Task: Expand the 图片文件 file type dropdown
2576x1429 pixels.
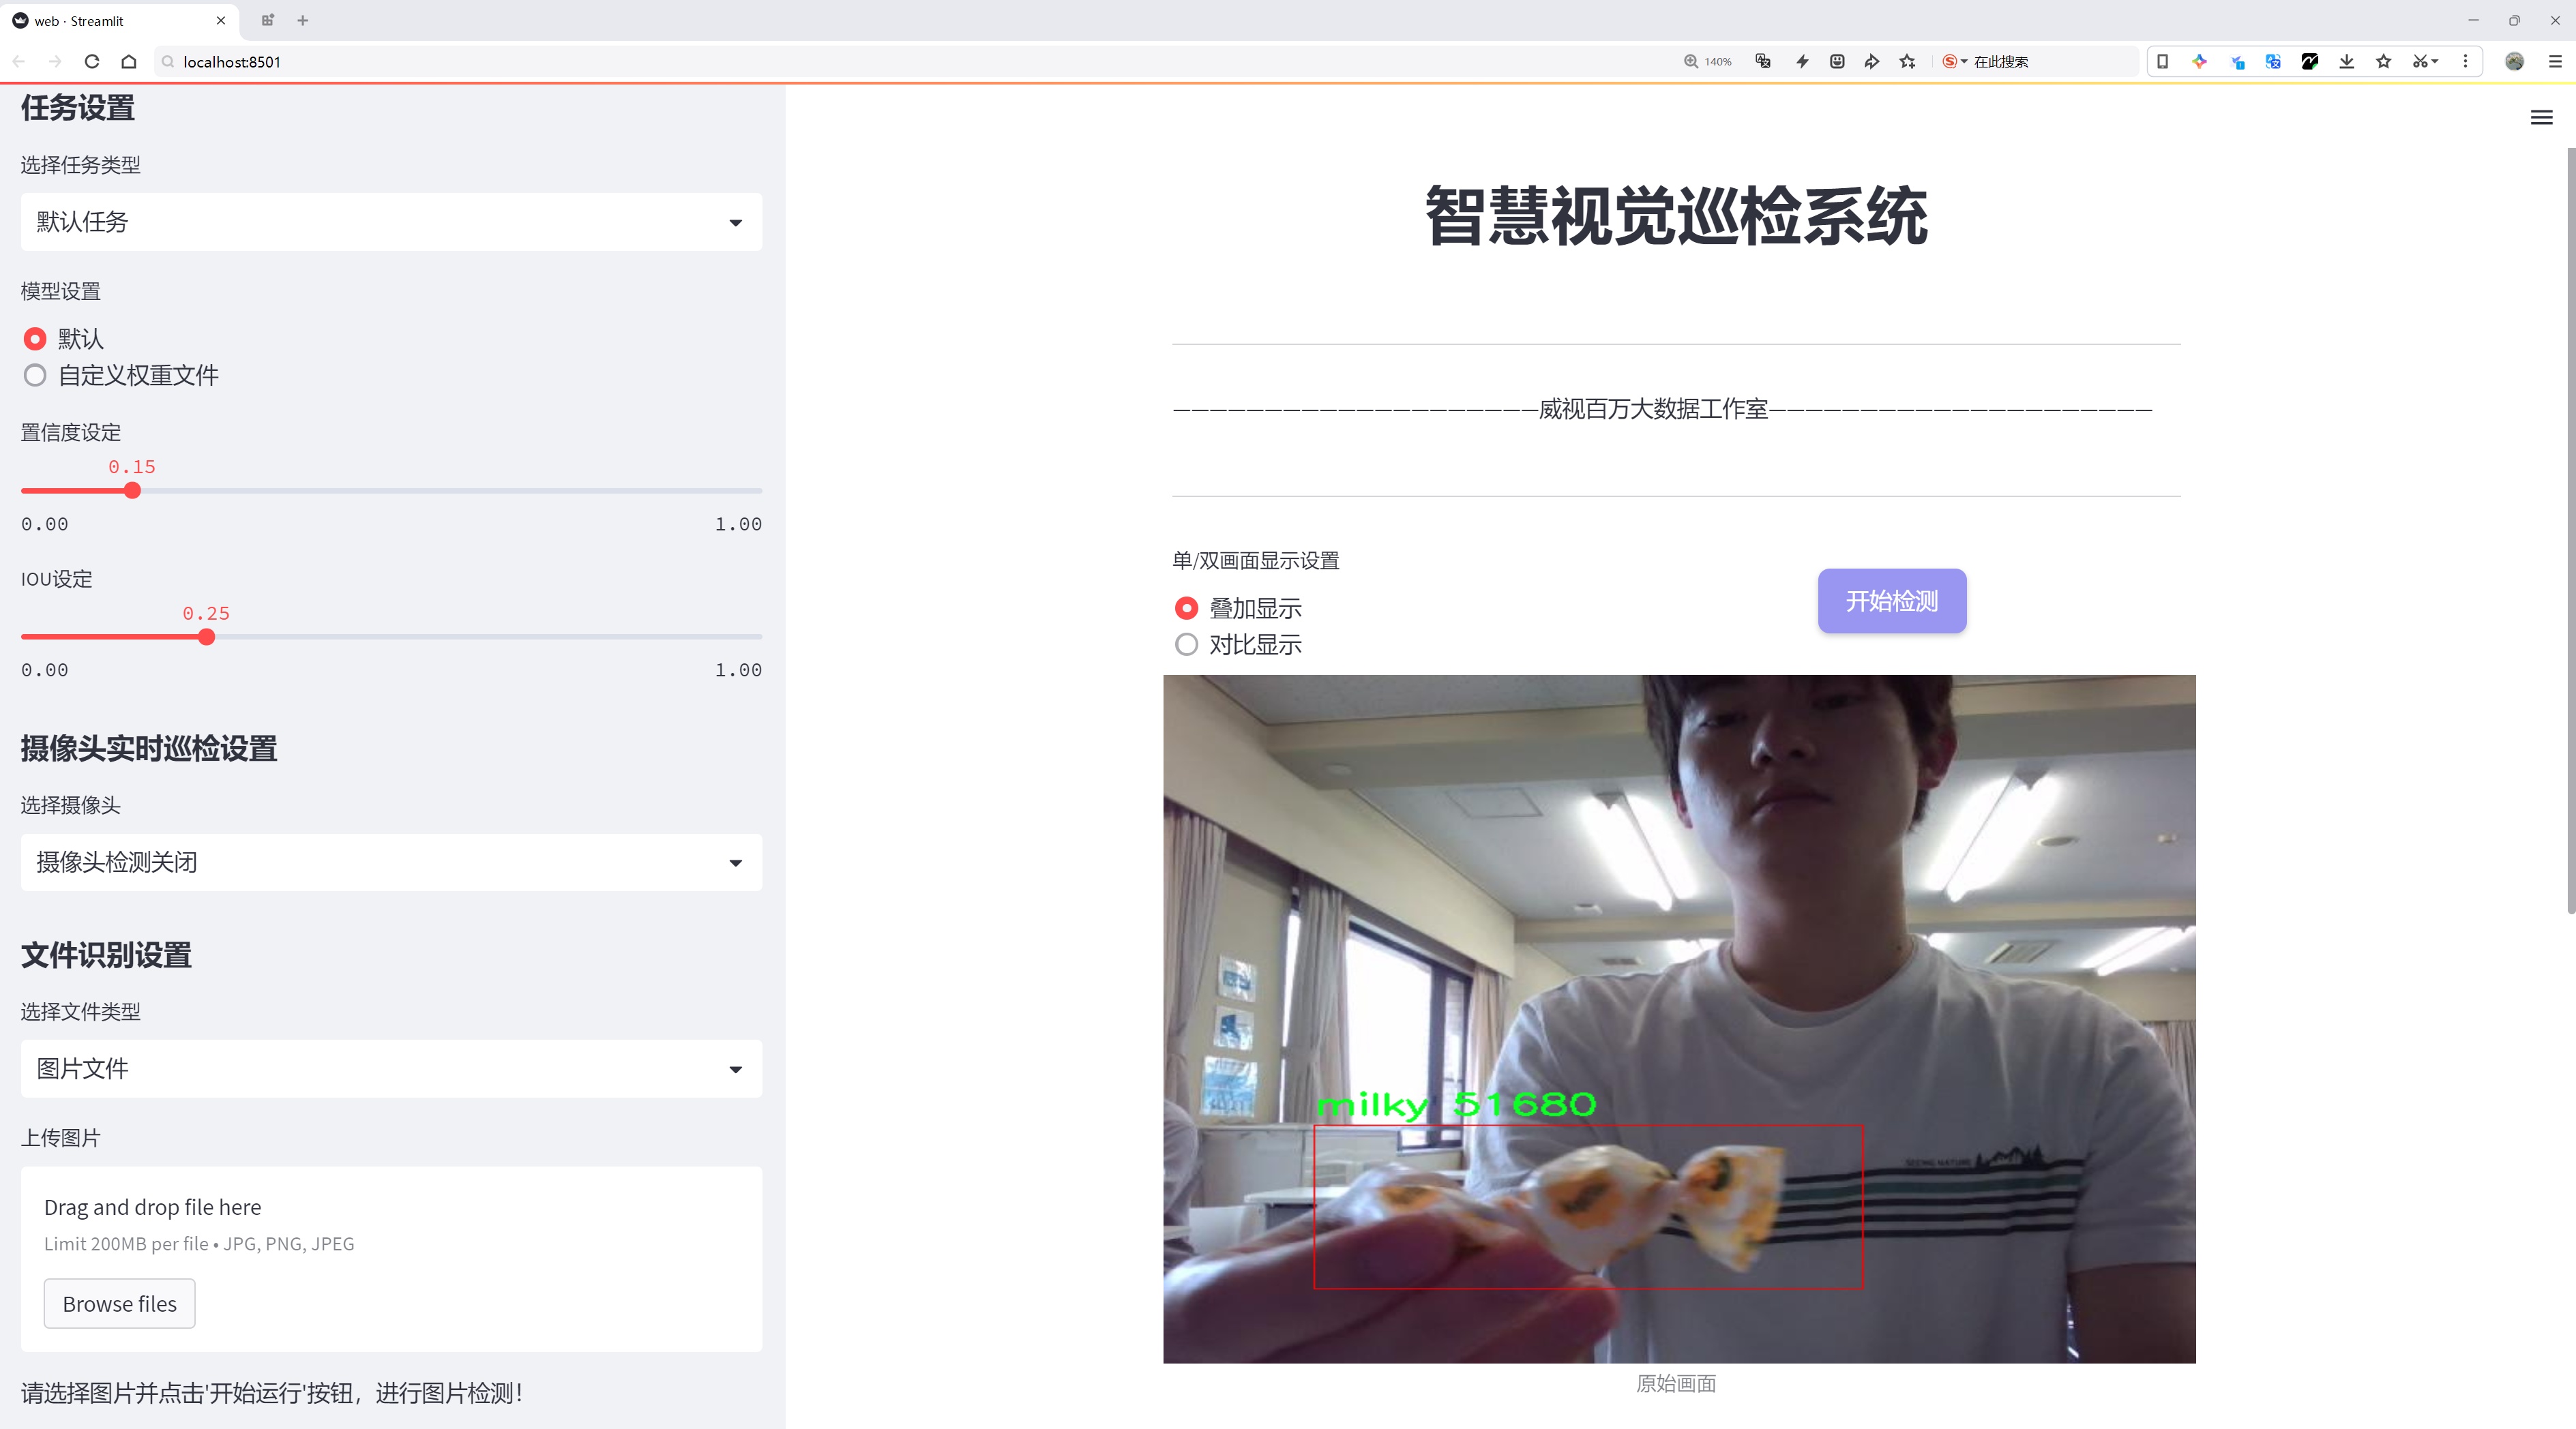Action: [391, 1069]
